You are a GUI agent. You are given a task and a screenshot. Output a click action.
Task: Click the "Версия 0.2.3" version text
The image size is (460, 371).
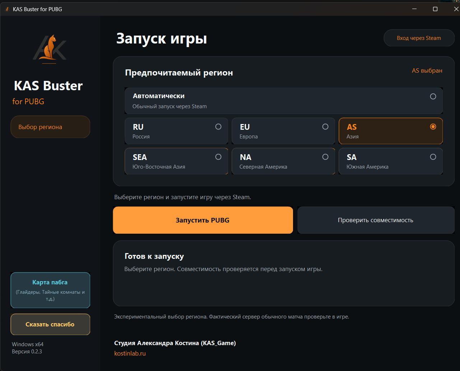(27, 352)
